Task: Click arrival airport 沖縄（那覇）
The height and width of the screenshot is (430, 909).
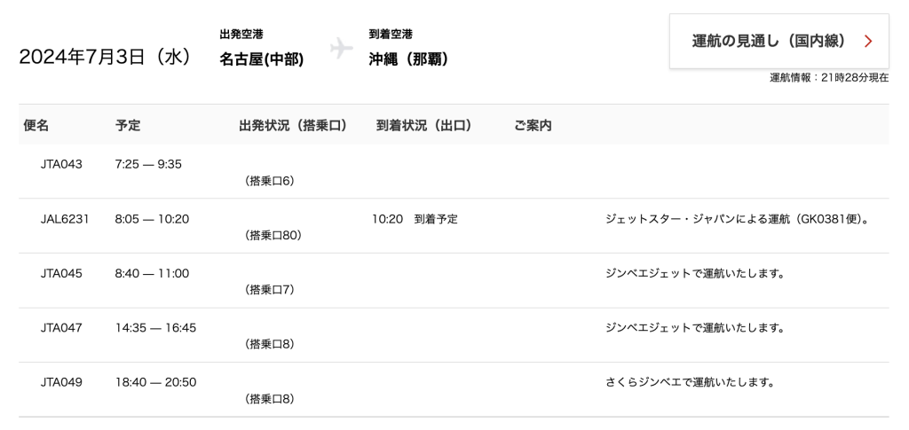Action: click(408, 59)
